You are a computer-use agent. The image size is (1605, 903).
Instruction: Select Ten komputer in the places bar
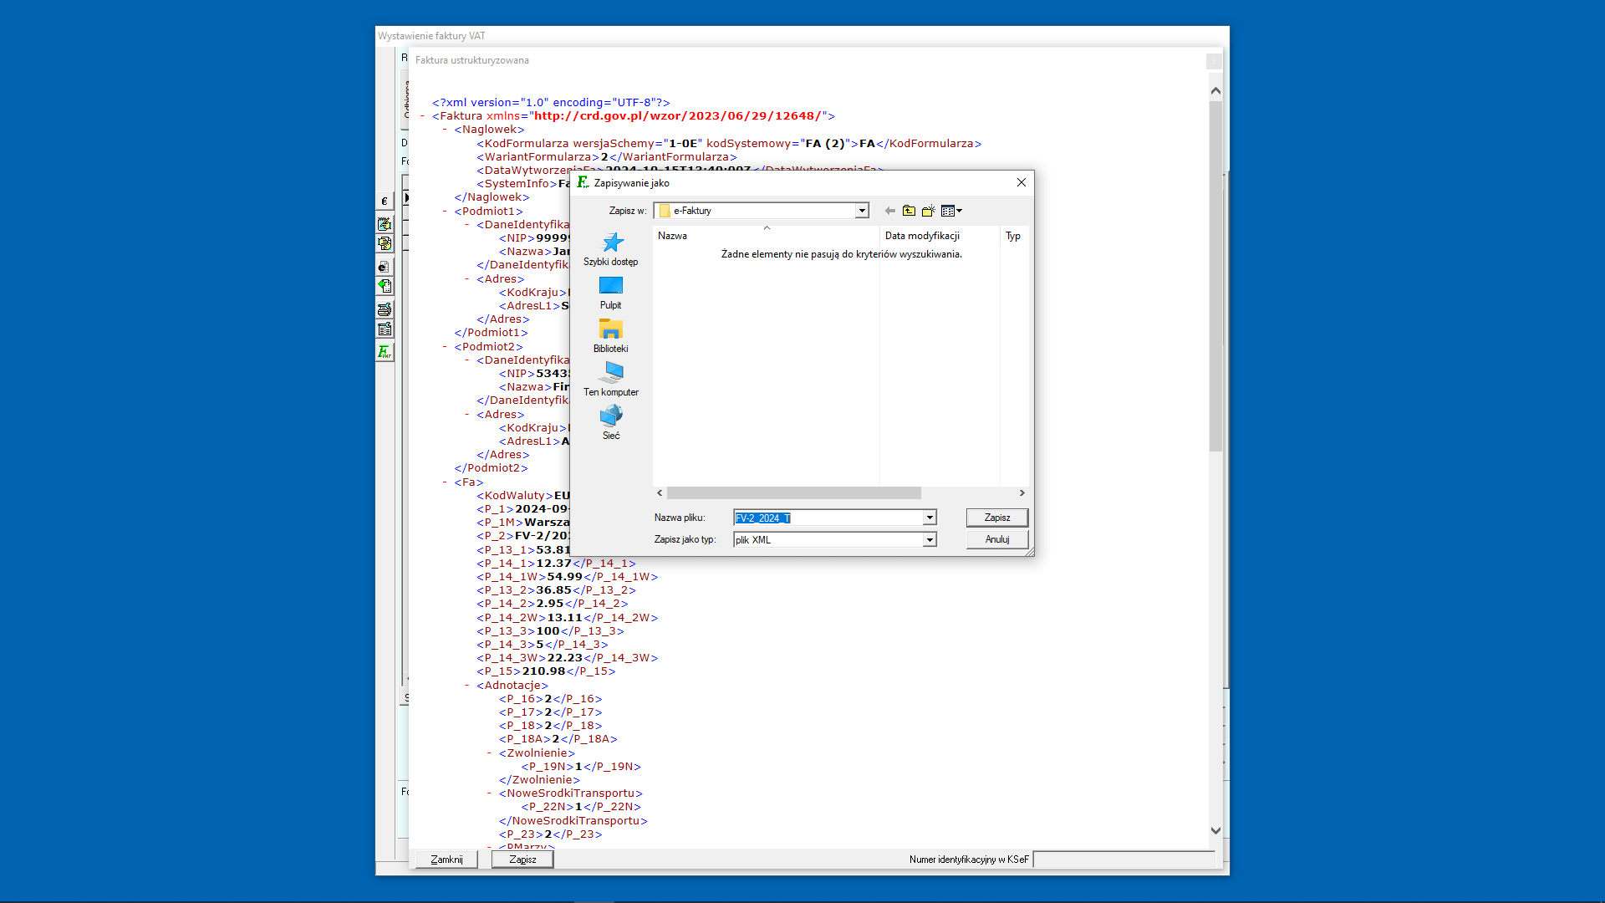[611, 378]
